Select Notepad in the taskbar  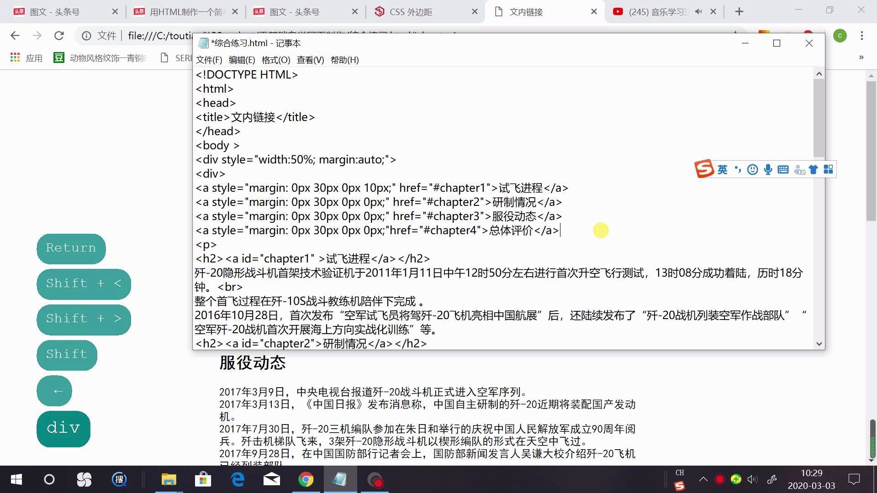(x=340, y=480)
